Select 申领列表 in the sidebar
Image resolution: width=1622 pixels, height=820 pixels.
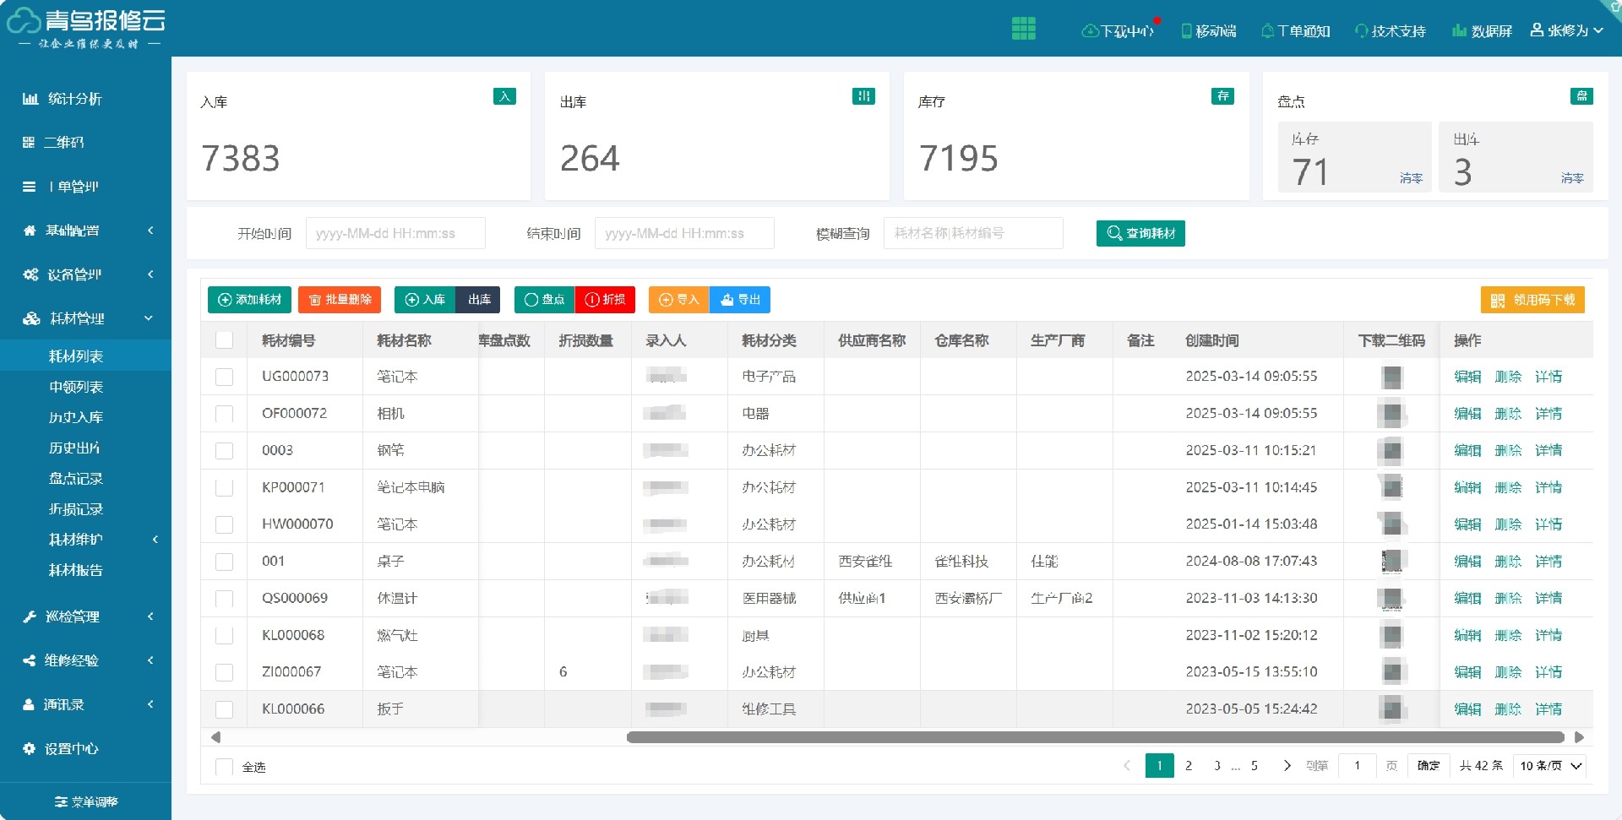(76, 387)
